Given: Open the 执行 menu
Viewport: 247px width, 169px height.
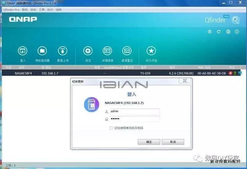Looking at the screenshot, I should click(50, 10).
